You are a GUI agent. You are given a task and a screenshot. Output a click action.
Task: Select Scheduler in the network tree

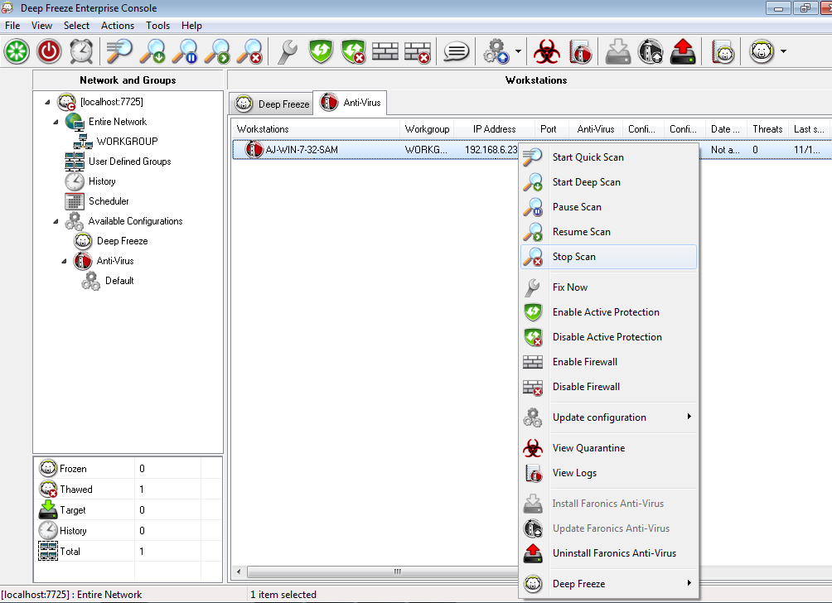pos(109,201)
